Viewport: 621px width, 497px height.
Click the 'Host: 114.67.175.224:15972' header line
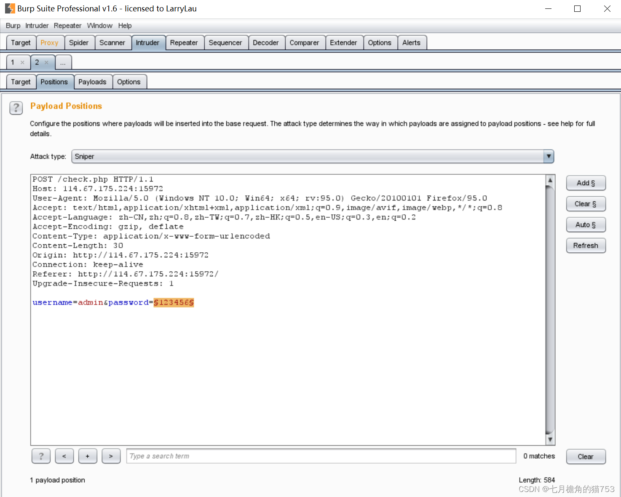(x=98, y=189)
